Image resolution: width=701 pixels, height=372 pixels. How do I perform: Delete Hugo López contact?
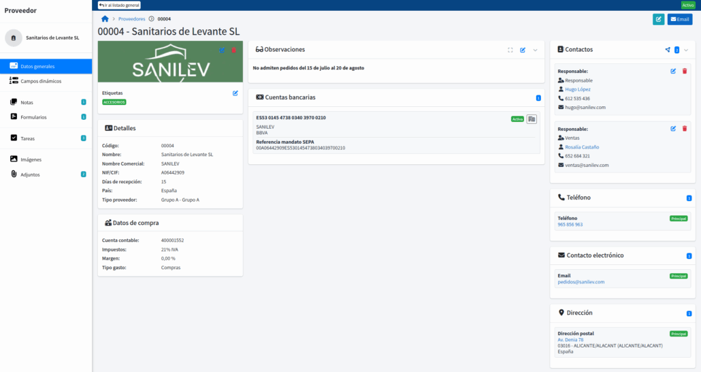(685, 71)
